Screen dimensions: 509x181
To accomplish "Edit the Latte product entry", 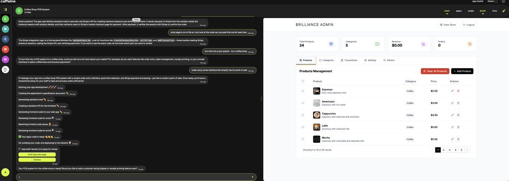I will pos(452,127).
